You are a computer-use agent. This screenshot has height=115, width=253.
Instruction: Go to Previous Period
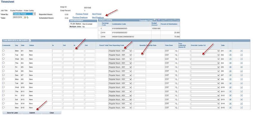[x=82, y=14]
